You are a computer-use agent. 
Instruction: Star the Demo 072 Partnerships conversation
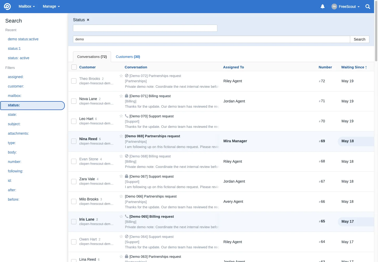tap(121, 76)
